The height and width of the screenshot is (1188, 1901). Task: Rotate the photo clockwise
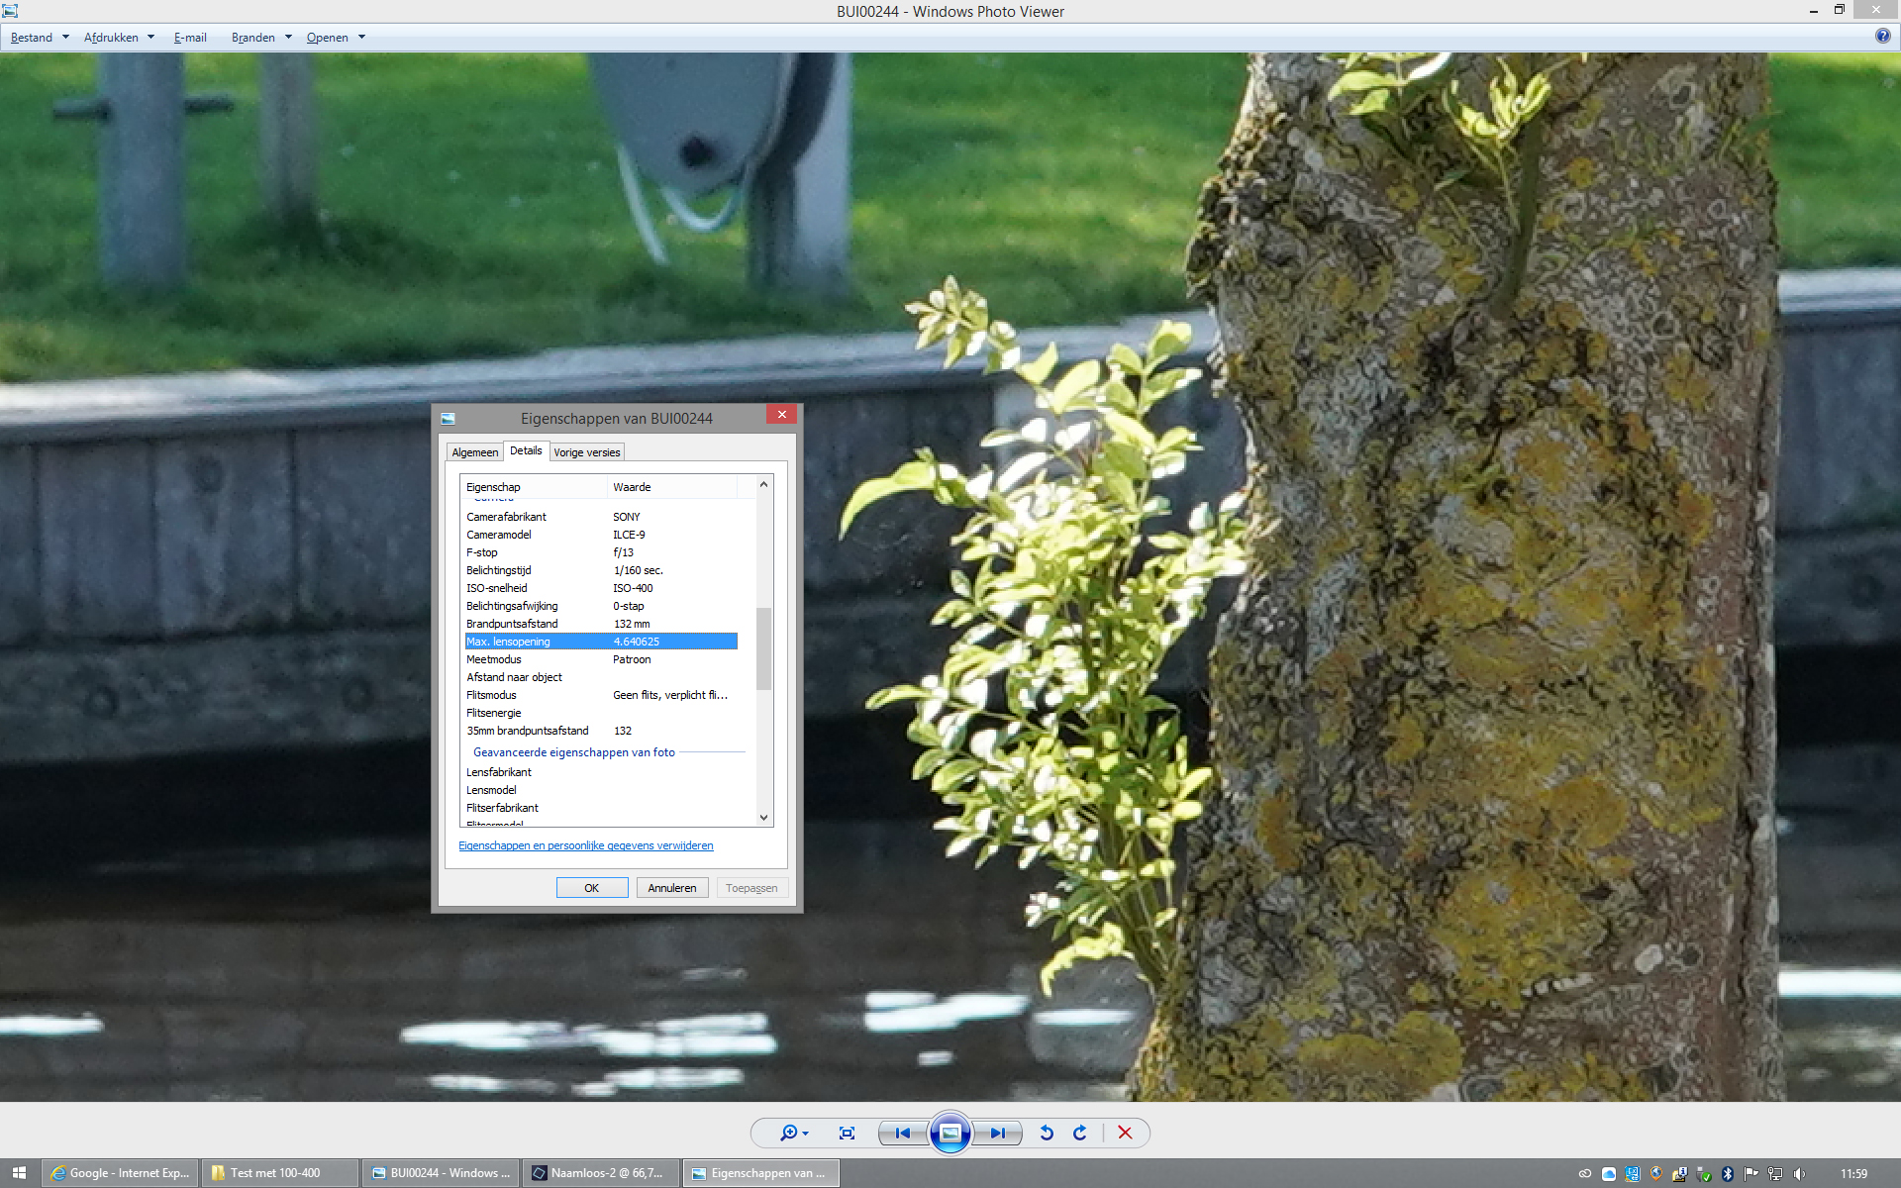tap(1080, 1133)
